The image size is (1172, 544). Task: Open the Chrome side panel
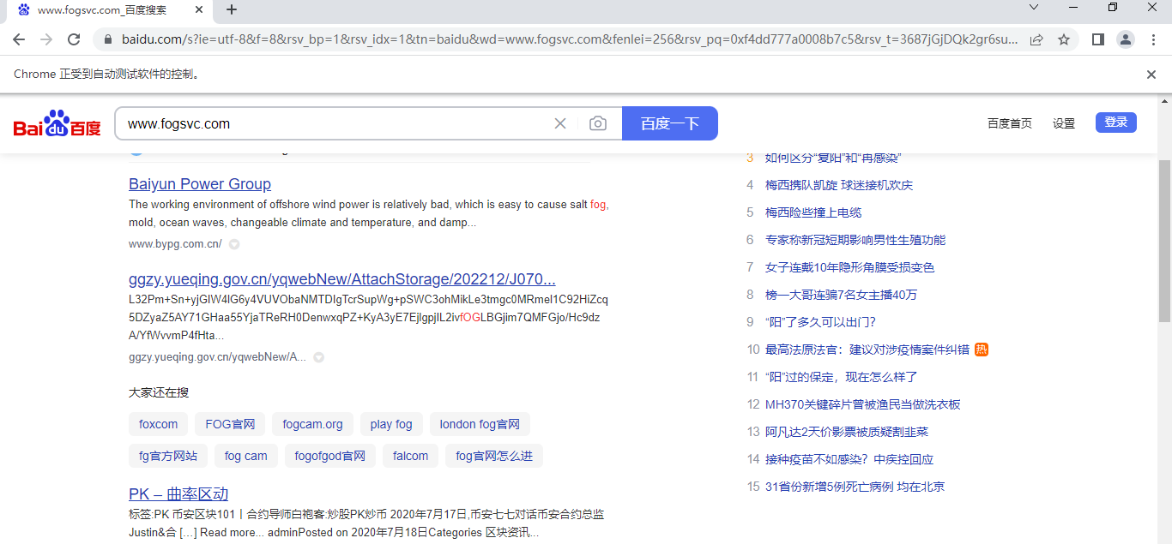(x=1097, y=39)
